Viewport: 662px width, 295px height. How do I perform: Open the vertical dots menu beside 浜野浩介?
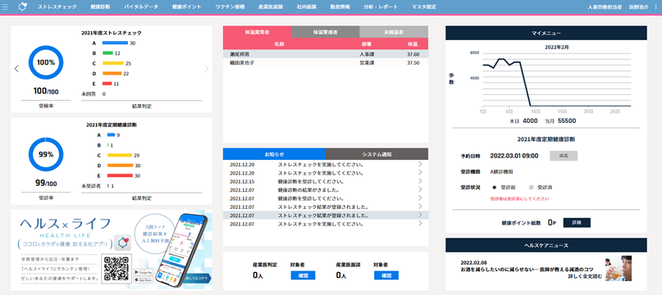[655, 7]
